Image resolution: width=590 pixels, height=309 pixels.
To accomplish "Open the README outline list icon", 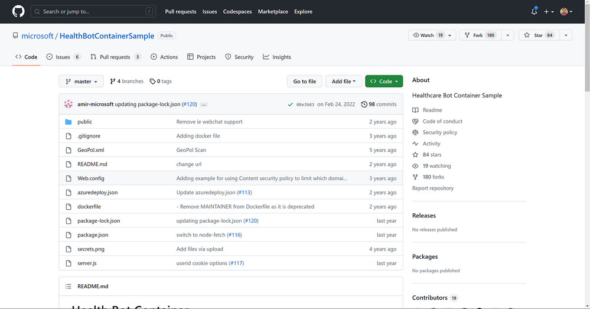I will coord(68,286).
